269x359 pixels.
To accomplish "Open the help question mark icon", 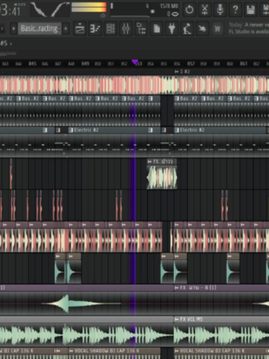I will point(235,9).
